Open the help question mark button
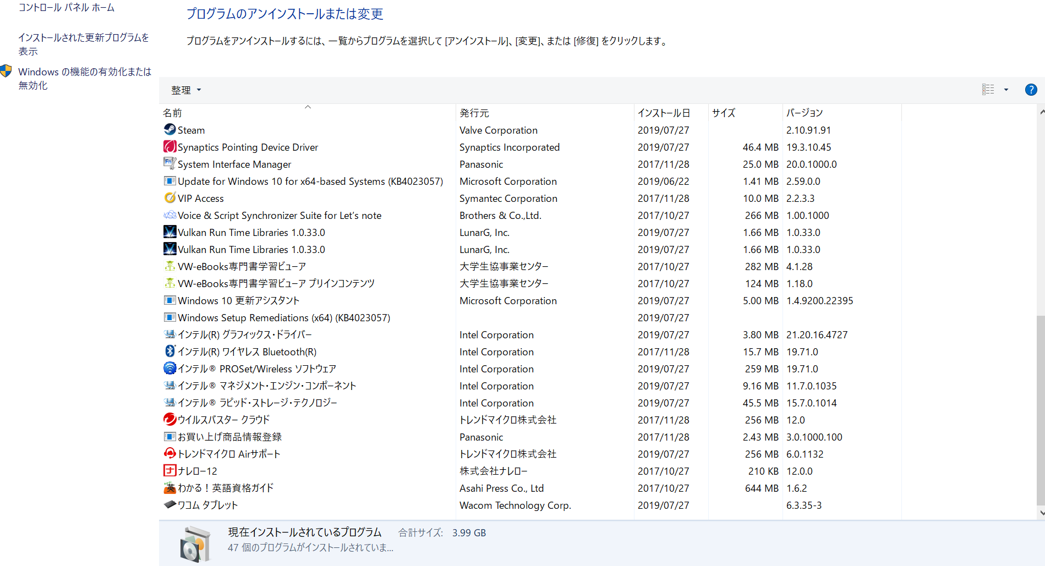The width and height of the screenshot is (1045, 566). [x=1031, y=90]
